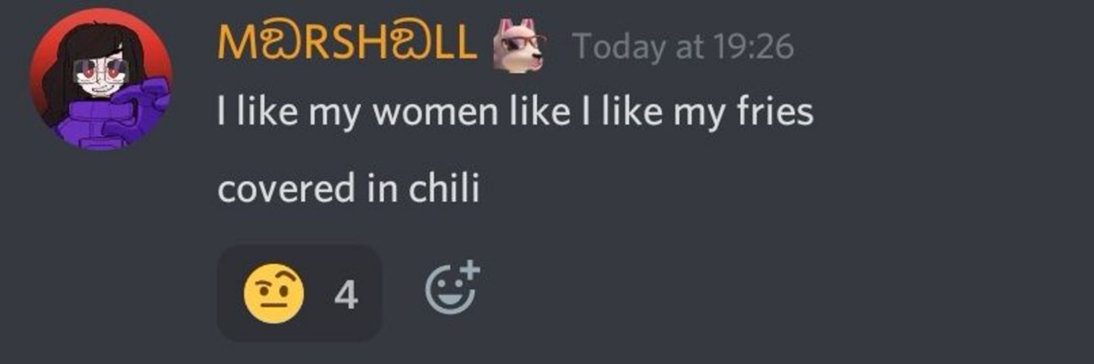Select the 'I like my women' message line
The width and height of the screenshot is (1094, 364).
coord(515,112)
